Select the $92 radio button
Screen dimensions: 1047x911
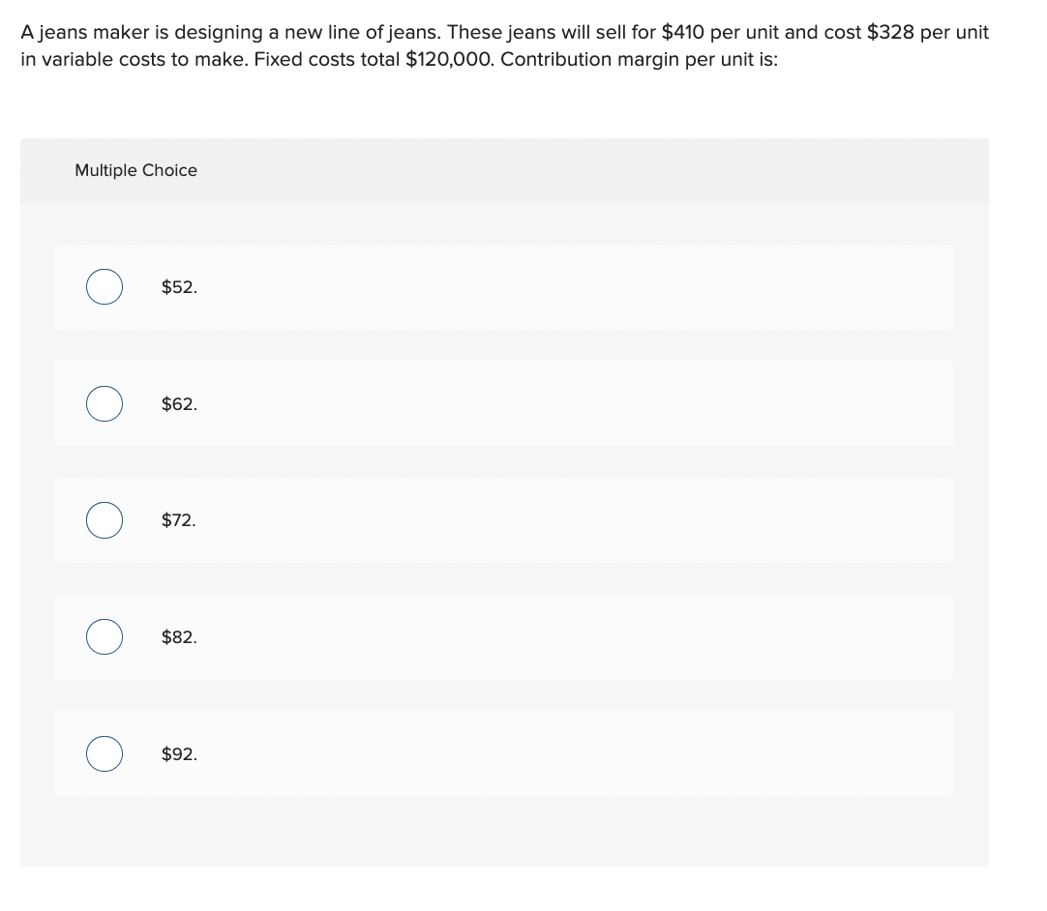tap(105, 753)
